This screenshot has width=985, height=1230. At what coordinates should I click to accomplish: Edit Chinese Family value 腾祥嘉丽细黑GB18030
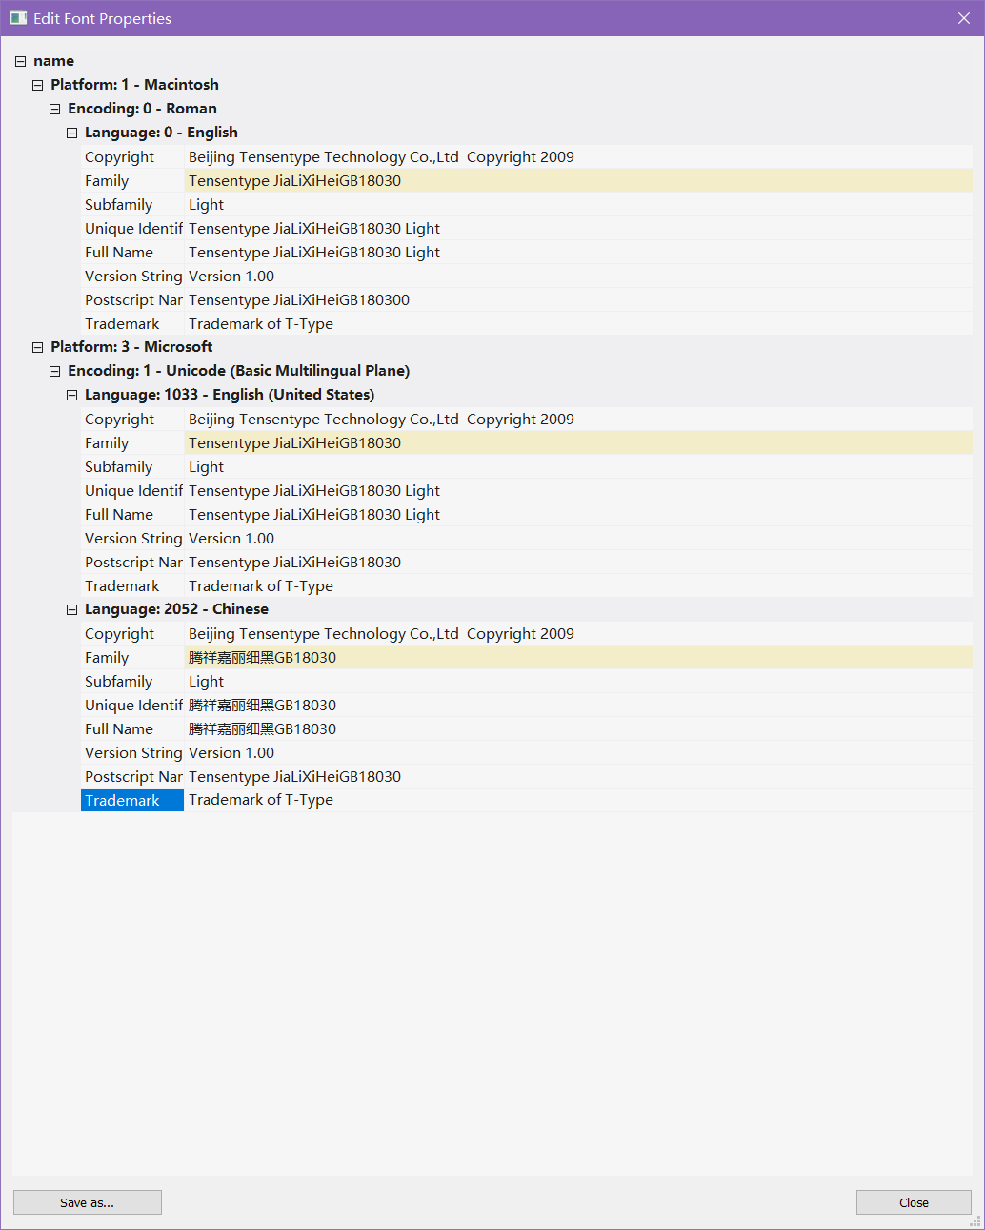click(578, 657)
